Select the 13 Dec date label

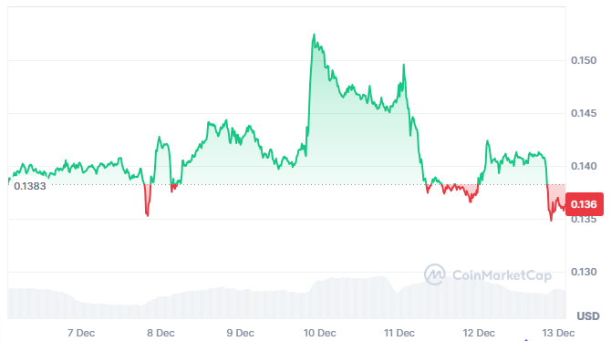(558, 333)
